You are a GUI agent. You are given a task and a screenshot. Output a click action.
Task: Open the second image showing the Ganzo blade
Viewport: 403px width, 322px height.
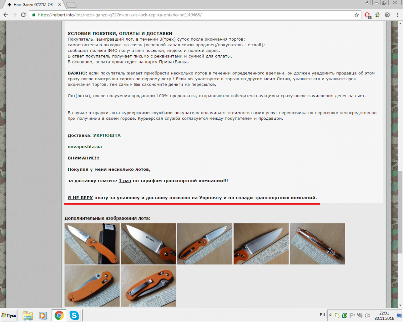pos(148,244)
